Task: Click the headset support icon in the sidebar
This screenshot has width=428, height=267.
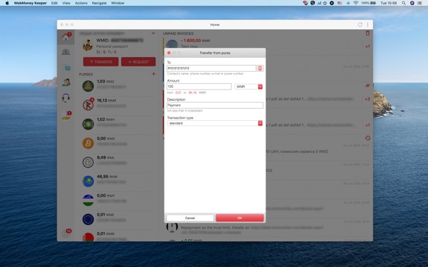Action: pyautogui.click(x=66, y=98)
